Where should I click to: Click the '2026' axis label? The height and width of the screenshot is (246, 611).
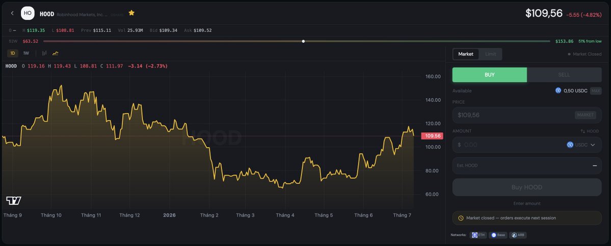(x=169, y=216)
